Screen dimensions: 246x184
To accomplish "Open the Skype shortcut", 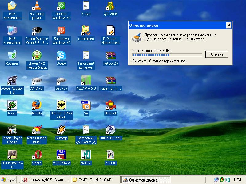I will click(x=61, y=55).
